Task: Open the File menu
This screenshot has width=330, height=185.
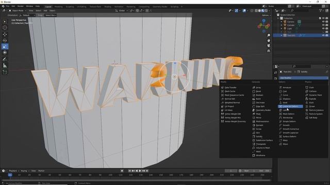Action: 8,6
